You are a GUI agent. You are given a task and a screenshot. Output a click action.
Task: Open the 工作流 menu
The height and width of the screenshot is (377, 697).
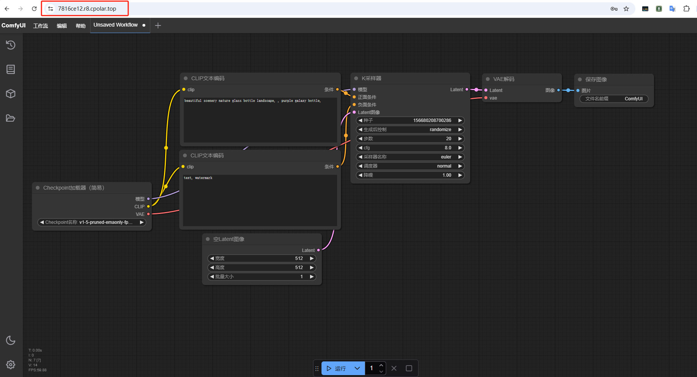(40, 26)
